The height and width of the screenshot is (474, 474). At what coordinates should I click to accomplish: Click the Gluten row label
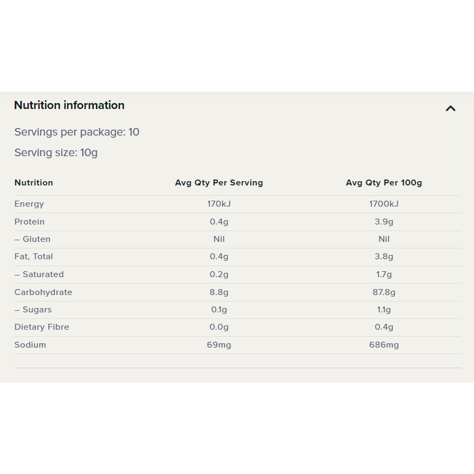(33, 239)
